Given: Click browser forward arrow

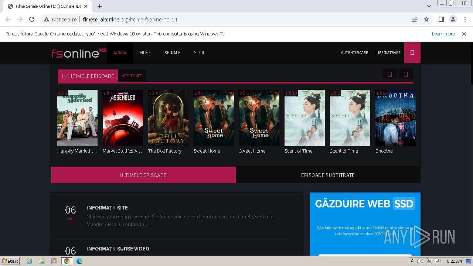Looking at the screenshot, I should point(20,19).
